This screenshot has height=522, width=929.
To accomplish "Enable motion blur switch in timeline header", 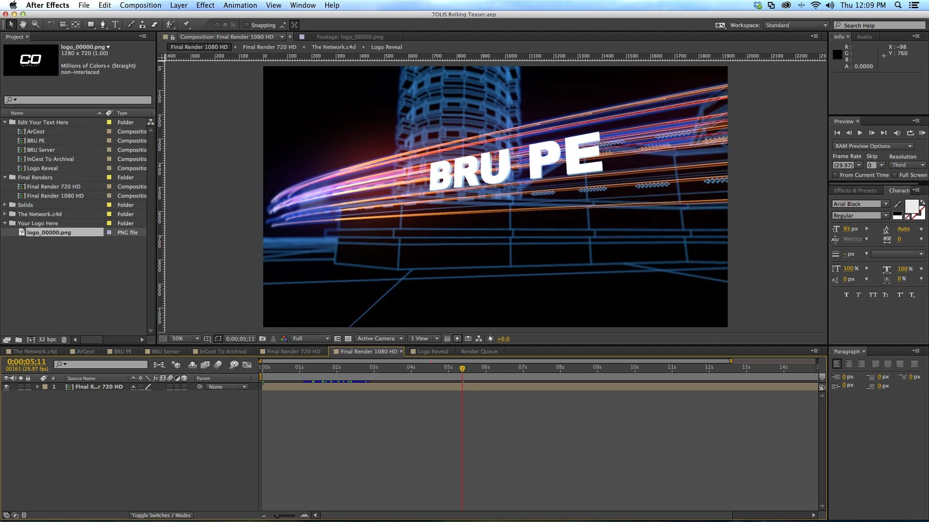I will tap(218, 364).
